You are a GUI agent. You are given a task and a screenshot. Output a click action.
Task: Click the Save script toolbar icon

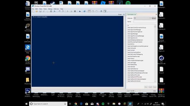click(x=40, y=11)
